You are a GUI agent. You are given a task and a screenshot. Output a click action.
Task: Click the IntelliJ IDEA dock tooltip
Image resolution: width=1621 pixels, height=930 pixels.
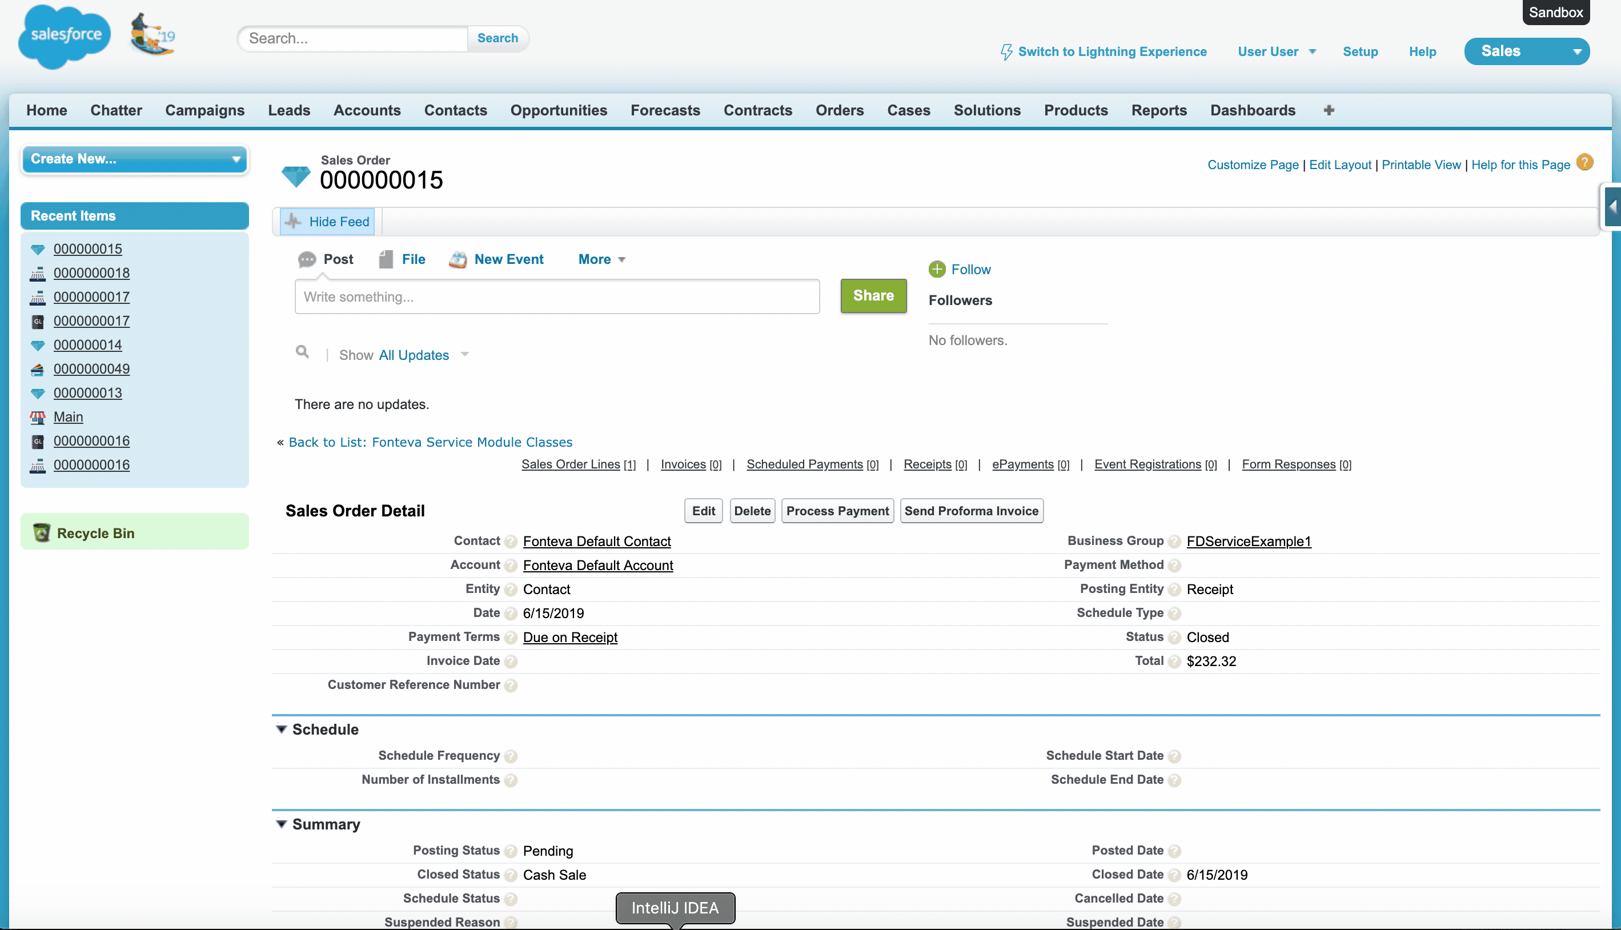coord(675,908)
